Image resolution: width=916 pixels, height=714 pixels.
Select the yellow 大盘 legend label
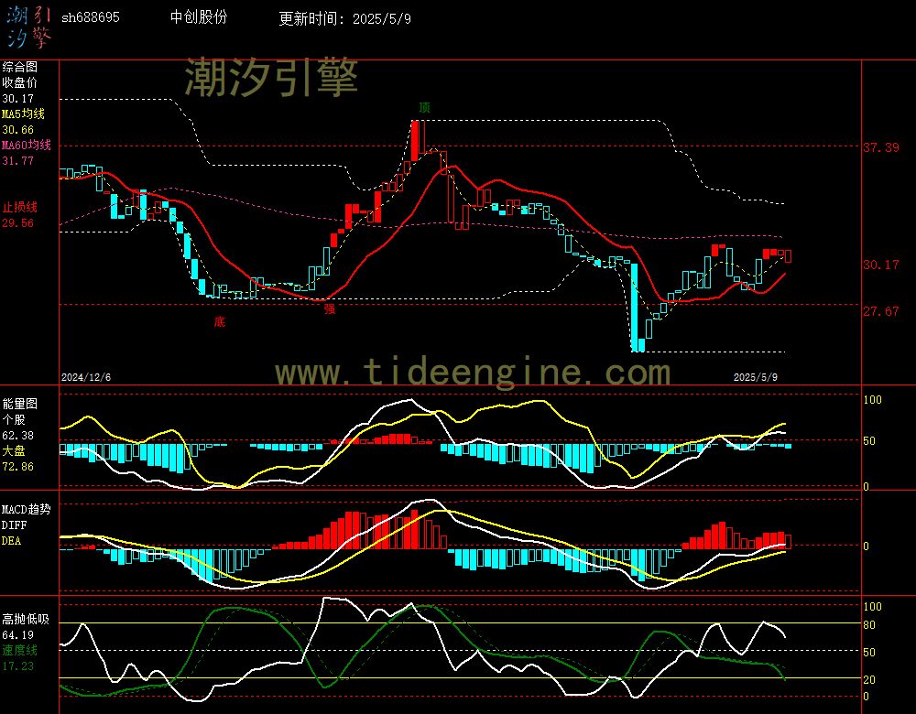tap(14, 450)
